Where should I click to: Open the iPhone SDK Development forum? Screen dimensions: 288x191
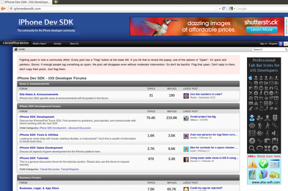click(37, 117)
